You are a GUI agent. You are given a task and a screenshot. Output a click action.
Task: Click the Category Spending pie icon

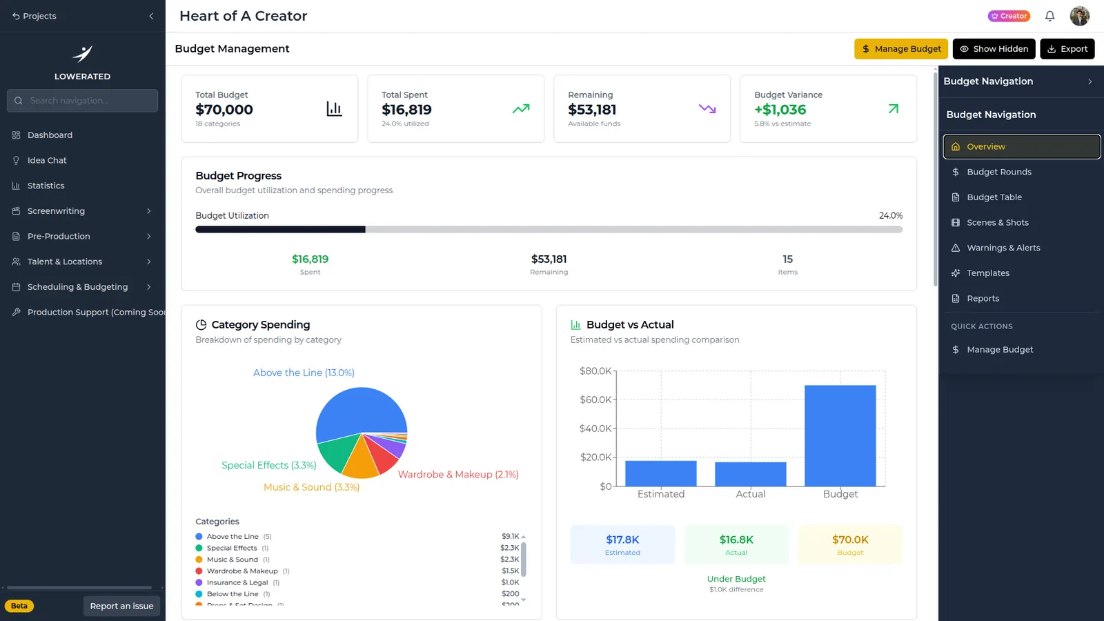(x=201, y=325)
